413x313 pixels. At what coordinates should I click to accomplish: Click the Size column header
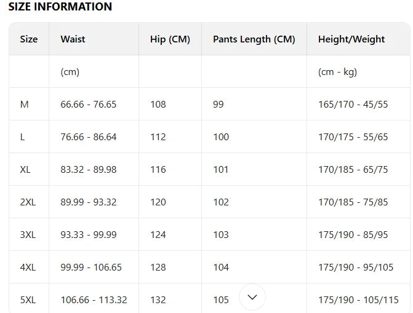point(29,39)
